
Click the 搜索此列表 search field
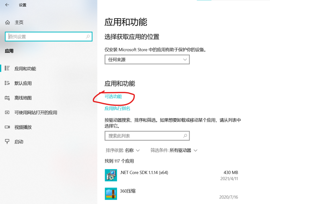tap(144, 136)
